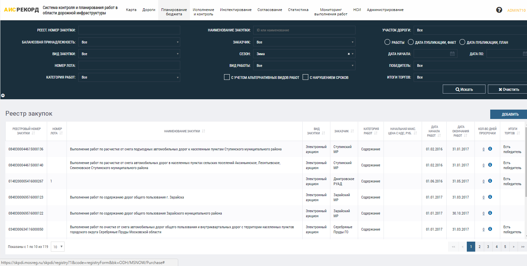
Task: Select ДАТА ПУБЛИКАЦИИ, ФАКТ radio option
Action: (411, 42)
